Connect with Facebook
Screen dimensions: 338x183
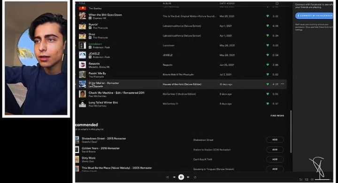point(314,16)
